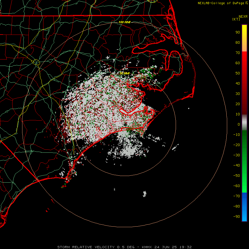Click the -80 value on velocity scale
The height and width of the screenshot is (249, 249).
pyautogui.click(x=237, y=206)
